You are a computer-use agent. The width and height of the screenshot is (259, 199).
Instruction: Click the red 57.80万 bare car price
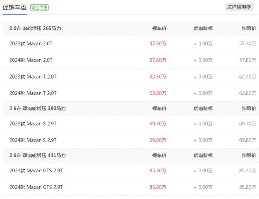[158, 60]
